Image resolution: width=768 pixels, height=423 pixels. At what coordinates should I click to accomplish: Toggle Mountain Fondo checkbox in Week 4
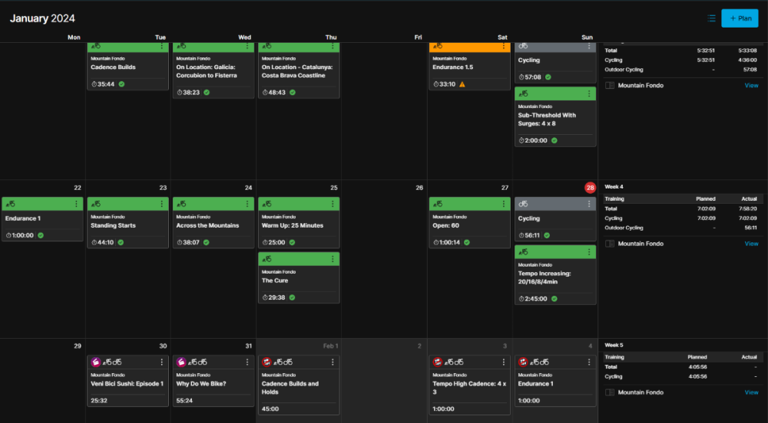point(610,244)
